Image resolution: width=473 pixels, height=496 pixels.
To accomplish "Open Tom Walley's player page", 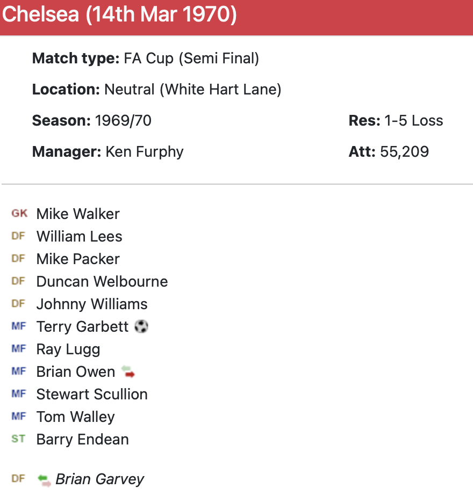I will (x=76, y=417).
